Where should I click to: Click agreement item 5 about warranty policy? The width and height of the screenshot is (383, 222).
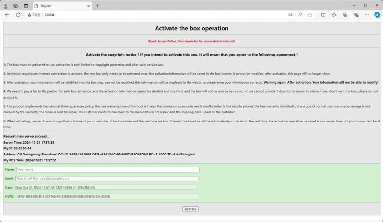click(x=187, y=109)
